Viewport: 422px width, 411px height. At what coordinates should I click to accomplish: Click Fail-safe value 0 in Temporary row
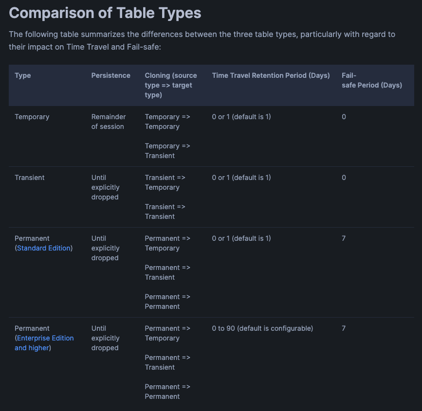344,117
